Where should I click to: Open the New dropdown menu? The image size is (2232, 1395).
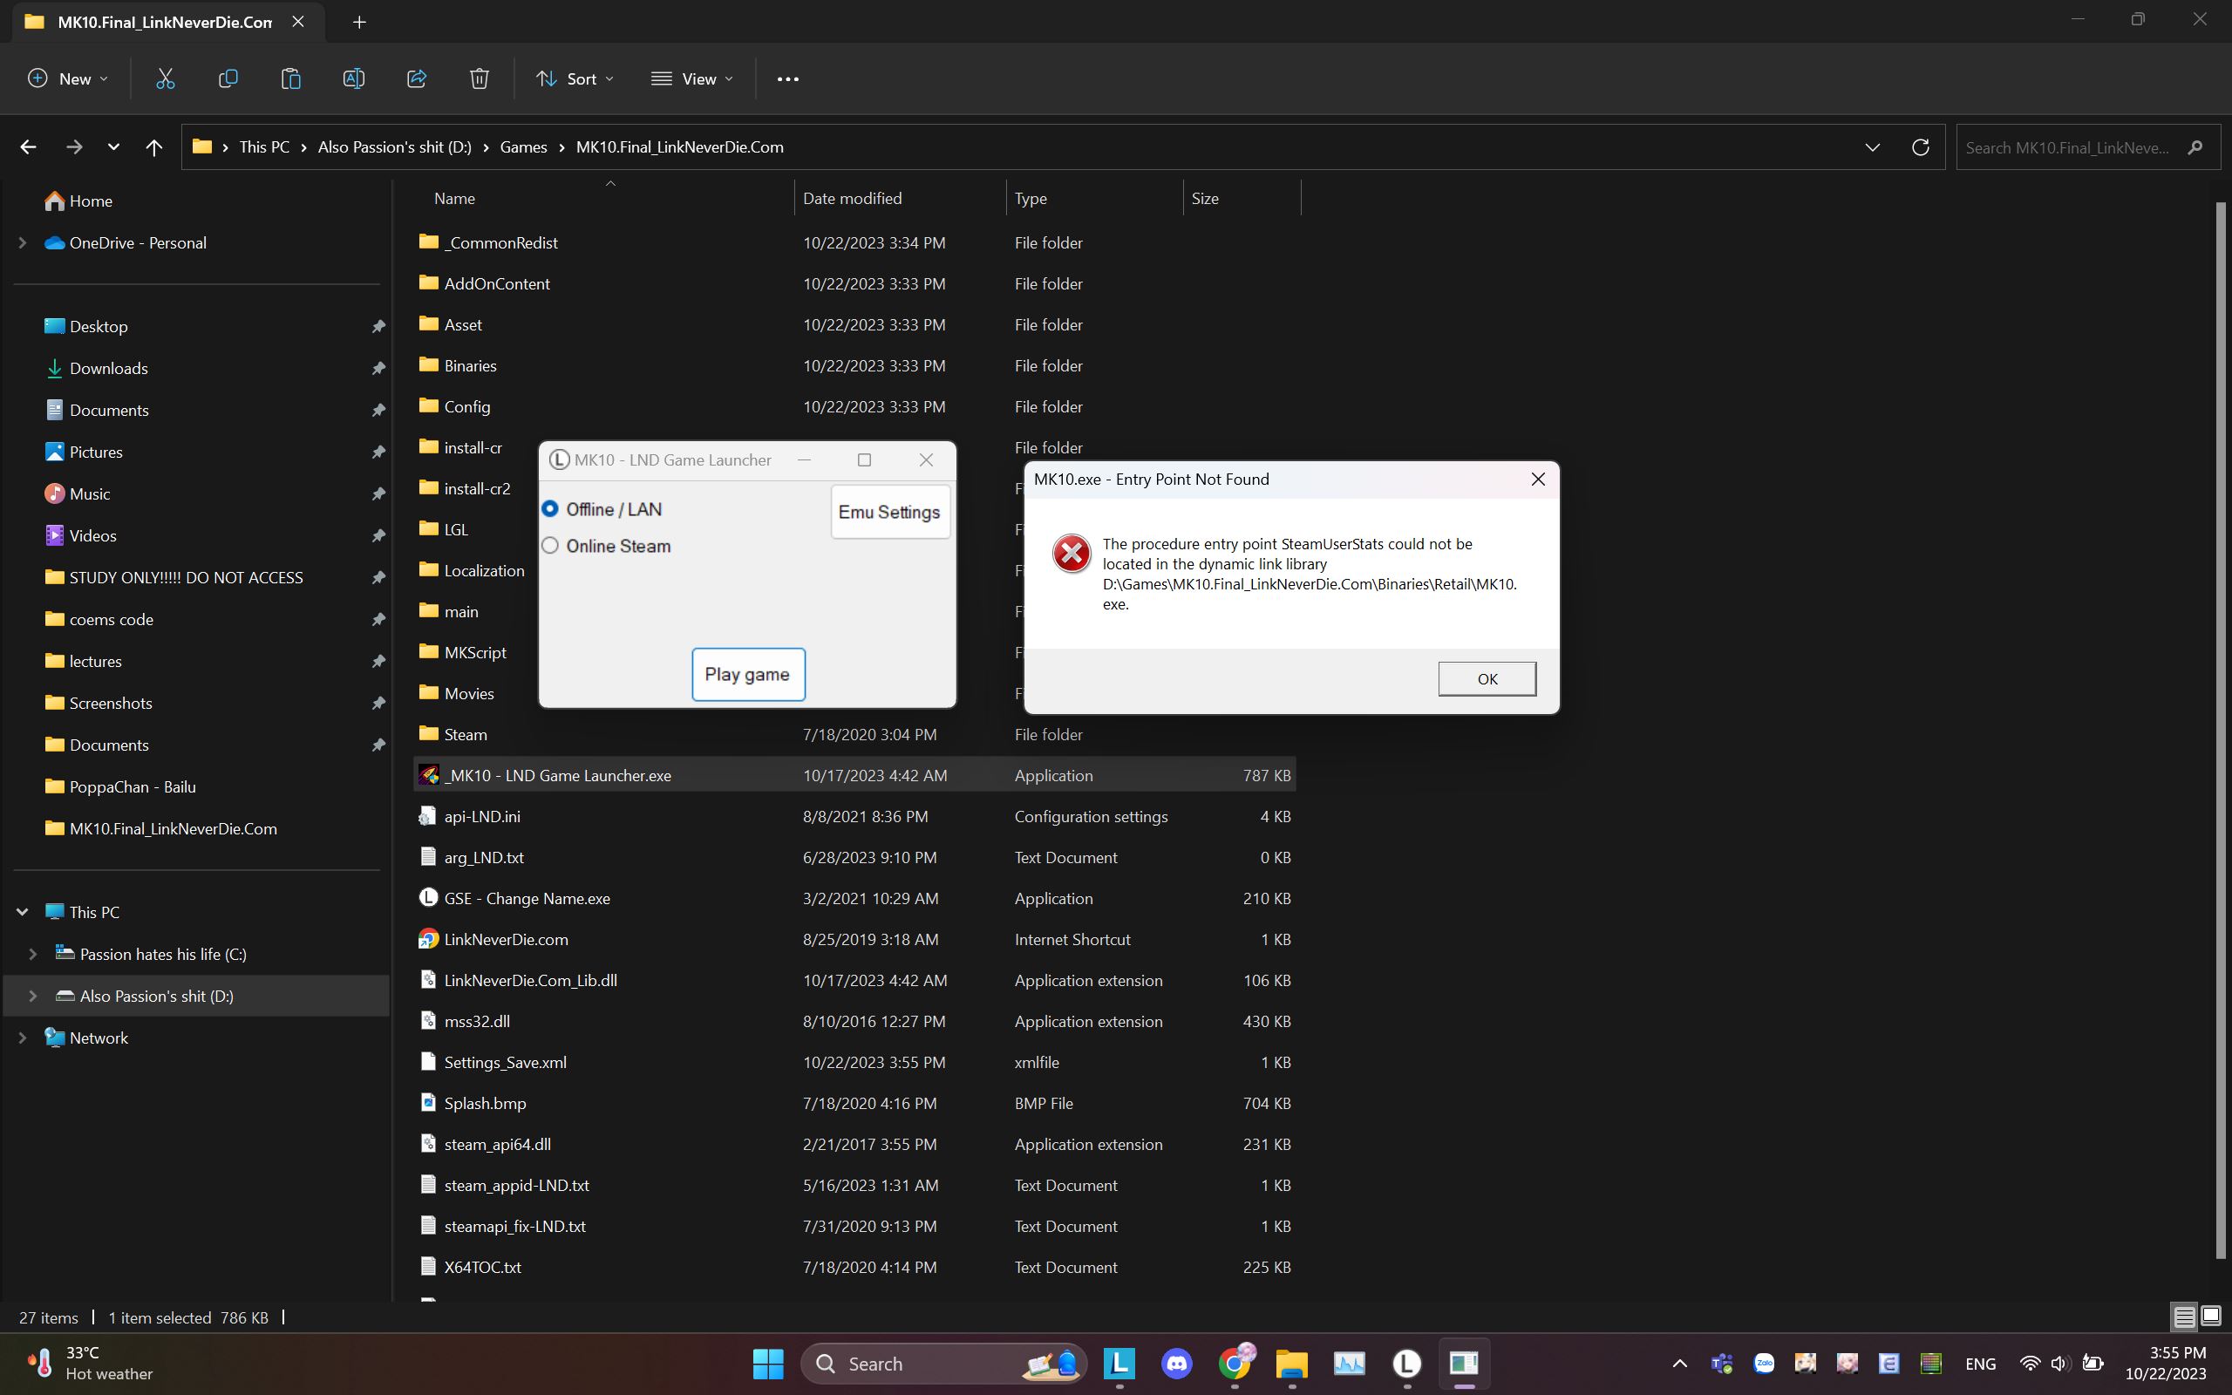pyautogui.click(x=66, y=78)
